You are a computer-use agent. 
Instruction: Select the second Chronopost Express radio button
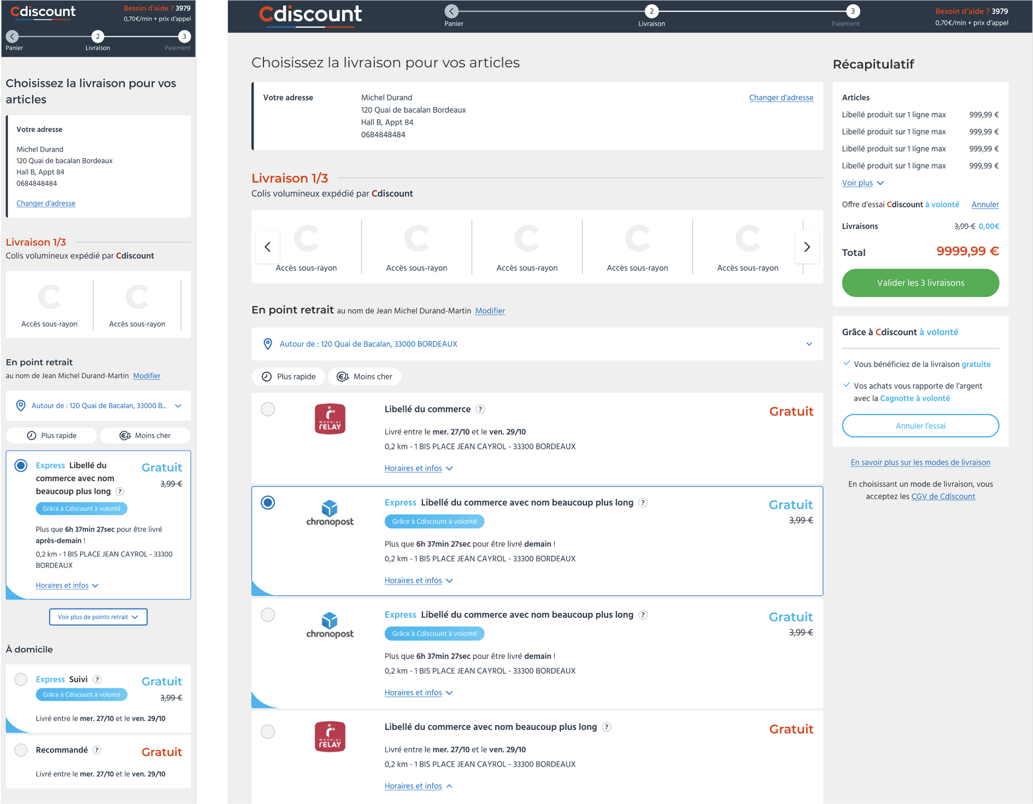[268, 615]
